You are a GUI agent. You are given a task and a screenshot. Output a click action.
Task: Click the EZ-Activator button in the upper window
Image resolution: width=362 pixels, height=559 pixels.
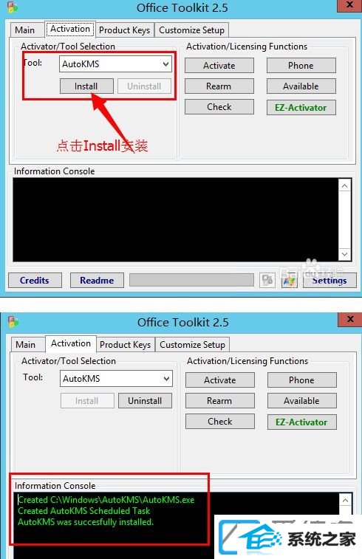(x=301, y=107)
